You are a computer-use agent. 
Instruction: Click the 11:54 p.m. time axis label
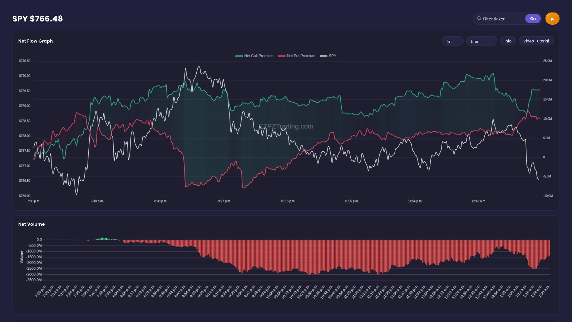point(415,201)
